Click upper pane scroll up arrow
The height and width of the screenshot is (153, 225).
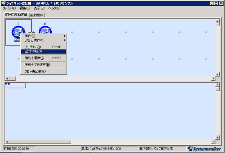click(x=217, y=21)
